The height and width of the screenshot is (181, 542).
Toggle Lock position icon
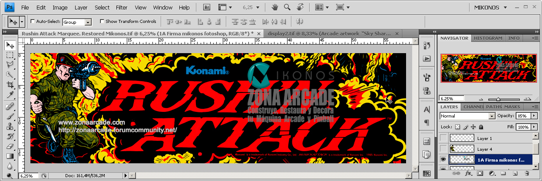[x=473, y=127]
